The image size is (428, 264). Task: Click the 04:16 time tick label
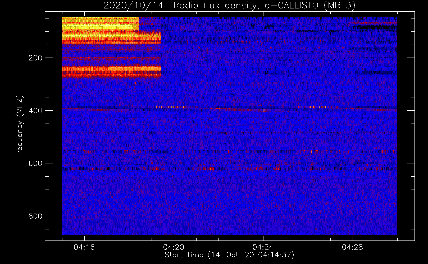coord(84,247)
